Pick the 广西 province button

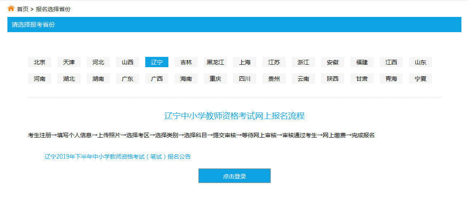[x=157, y=79]
